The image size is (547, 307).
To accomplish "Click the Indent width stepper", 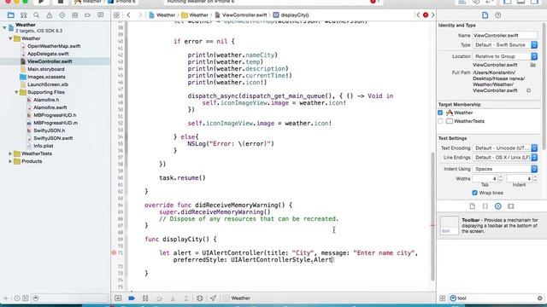I will click(x=535, y=178).
